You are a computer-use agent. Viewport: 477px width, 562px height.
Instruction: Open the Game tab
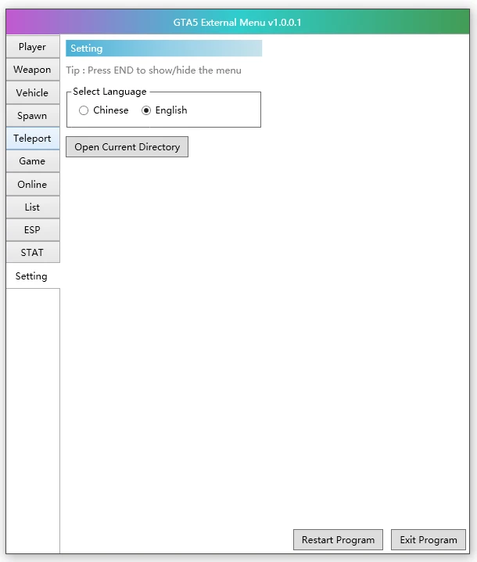[33, 161]
